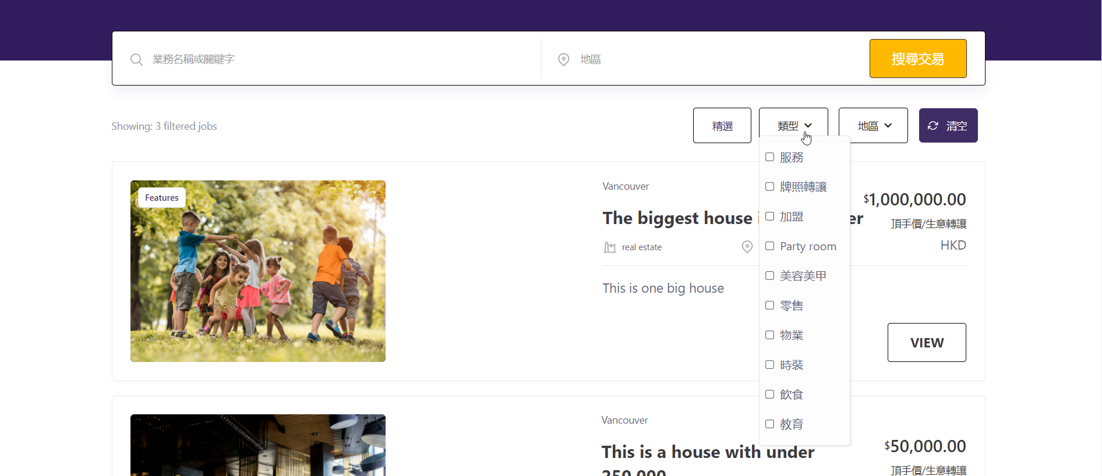1102x476 pixels.
Task: Tick the 物業 checkbox
Action: click(x=769, y=335)
